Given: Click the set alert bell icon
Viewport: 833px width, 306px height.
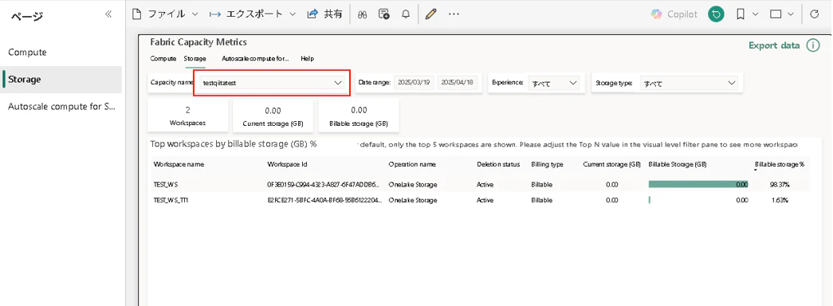Looking at the screenshot, I should (x=406, y=14).
